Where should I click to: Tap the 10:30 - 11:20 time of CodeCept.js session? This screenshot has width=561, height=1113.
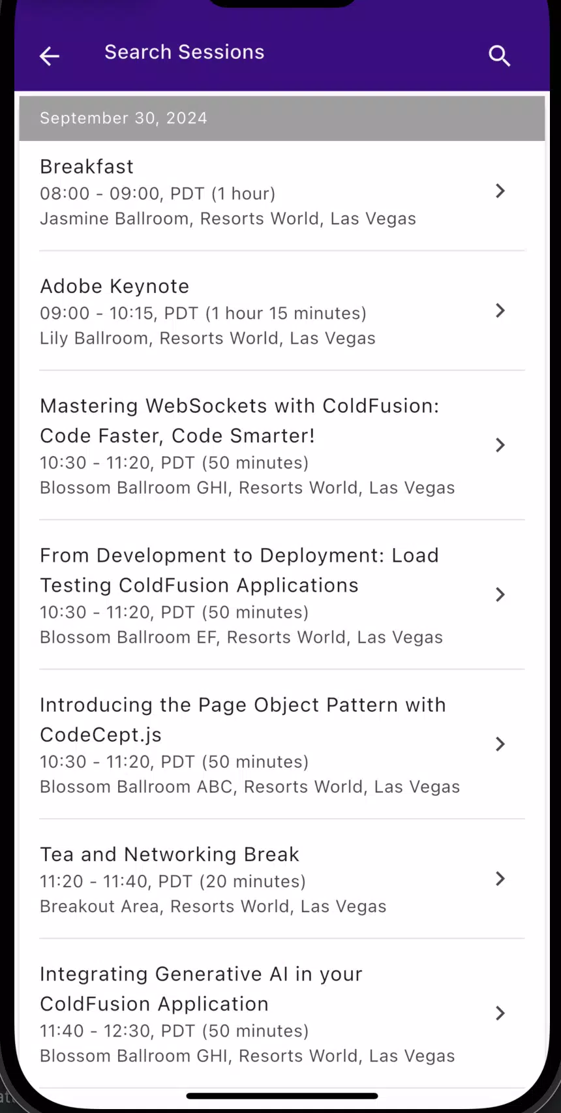coord(174,761)
